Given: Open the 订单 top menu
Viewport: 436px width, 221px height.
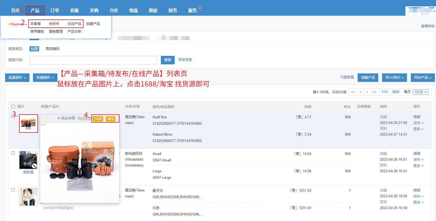Looking at the screenshot, I should [55, 10].
